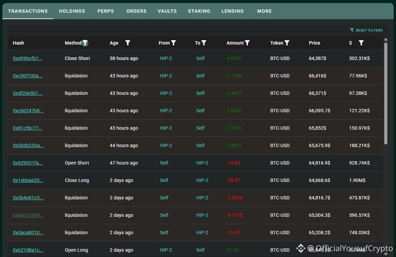The image size is (396, 257).
Task: Click the scrollbar up arrow
Action: (x=386, y=40)
